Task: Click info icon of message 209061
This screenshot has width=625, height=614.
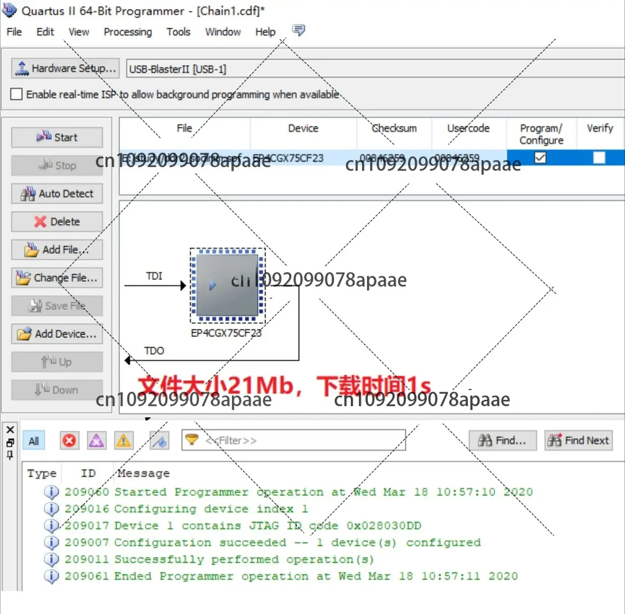Action: pos(51,576)
